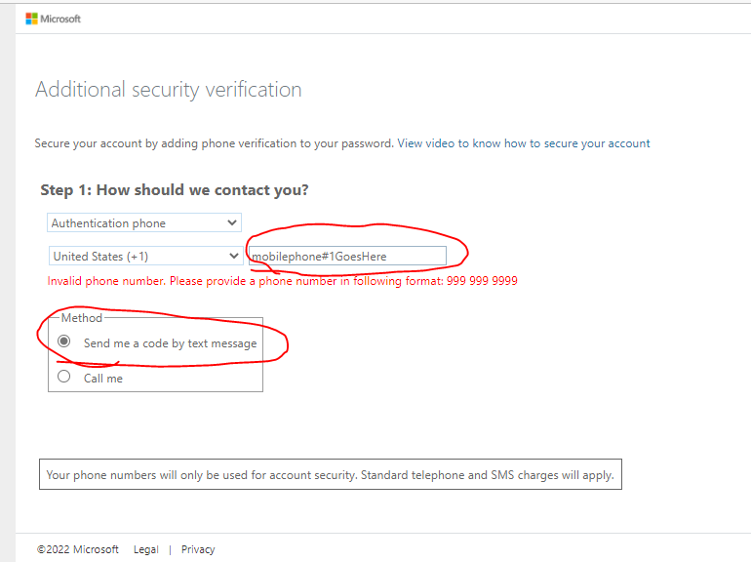
Task: Open the Authentication phone dropdown
Action: click(144, 222)
